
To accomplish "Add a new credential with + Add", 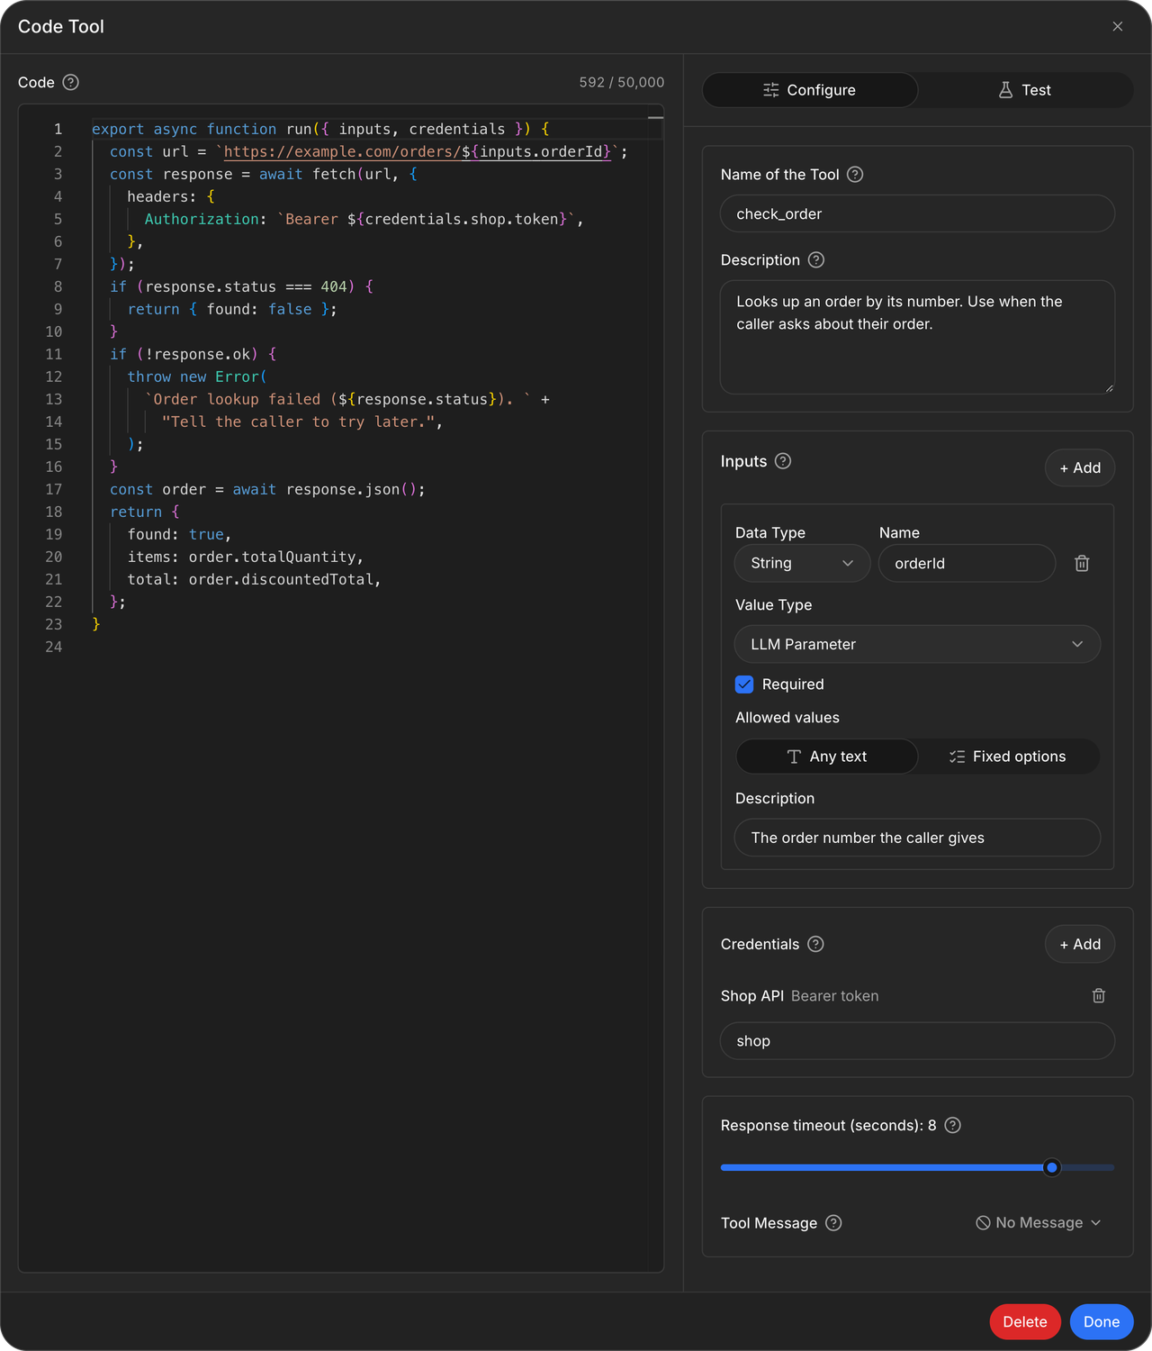I will [x=1080, y=944].
